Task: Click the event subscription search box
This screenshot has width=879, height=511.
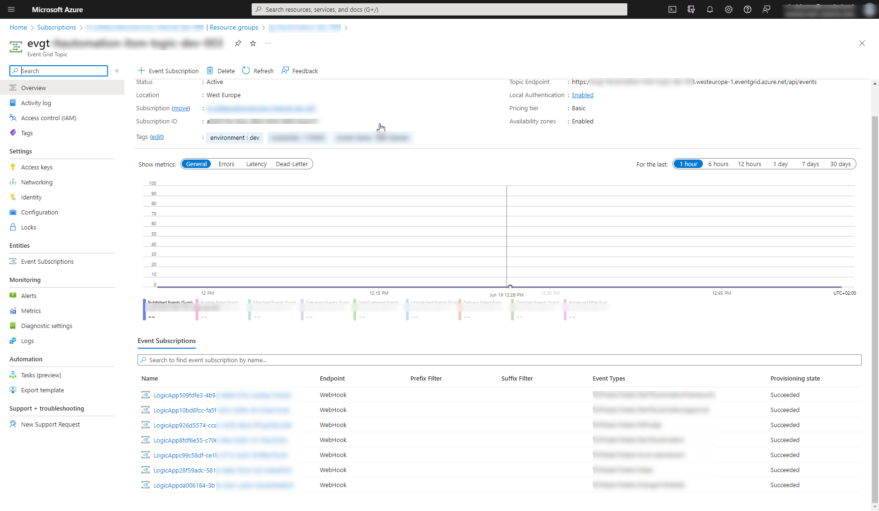Action: tap(329, 360)
